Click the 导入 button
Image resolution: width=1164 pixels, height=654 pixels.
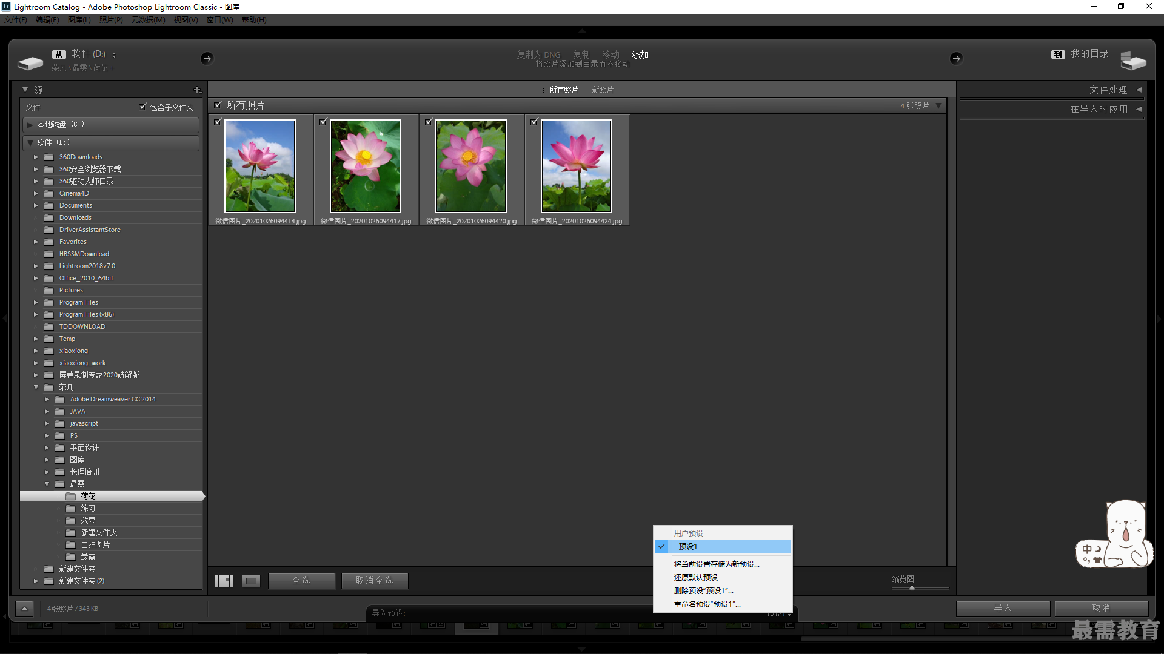1003,609
